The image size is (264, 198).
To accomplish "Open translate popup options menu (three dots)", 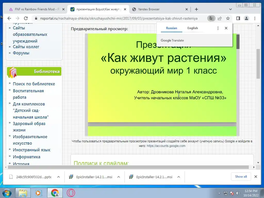I will pyautogui.click(x=218, y=28).
